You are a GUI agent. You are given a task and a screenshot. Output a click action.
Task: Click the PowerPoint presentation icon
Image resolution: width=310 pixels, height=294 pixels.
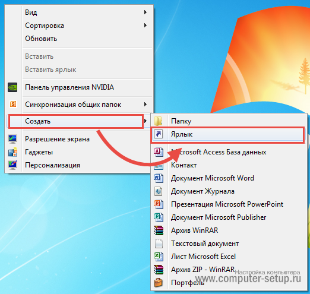(159, 204)
